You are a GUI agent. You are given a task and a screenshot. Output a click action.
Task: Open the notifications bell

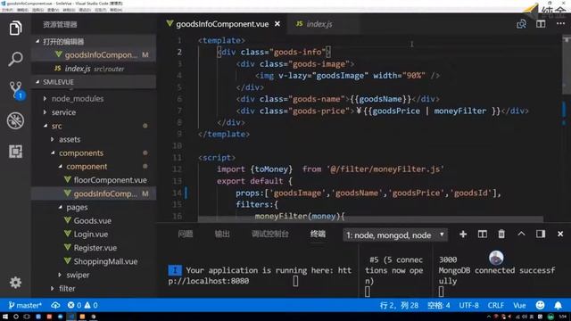click(558, 305)
